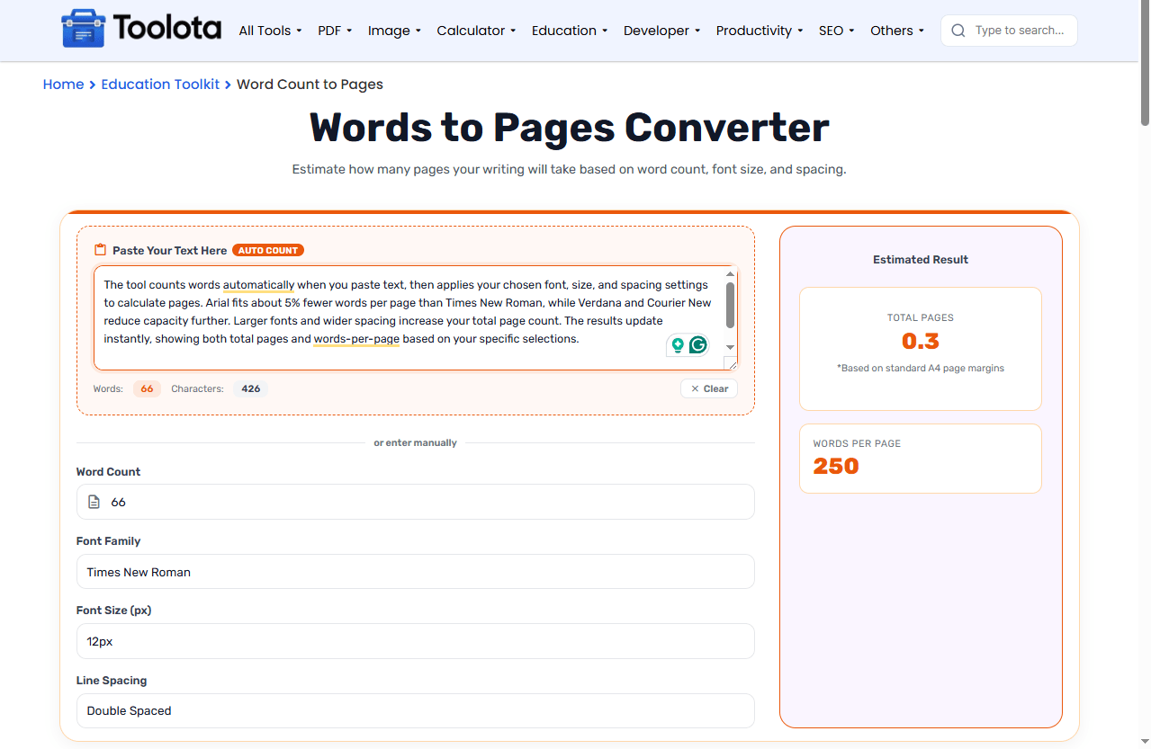Click the Words Per Page value 250
The width and height of the screenshot is (1151, 749).
click(x=836, y=466)
